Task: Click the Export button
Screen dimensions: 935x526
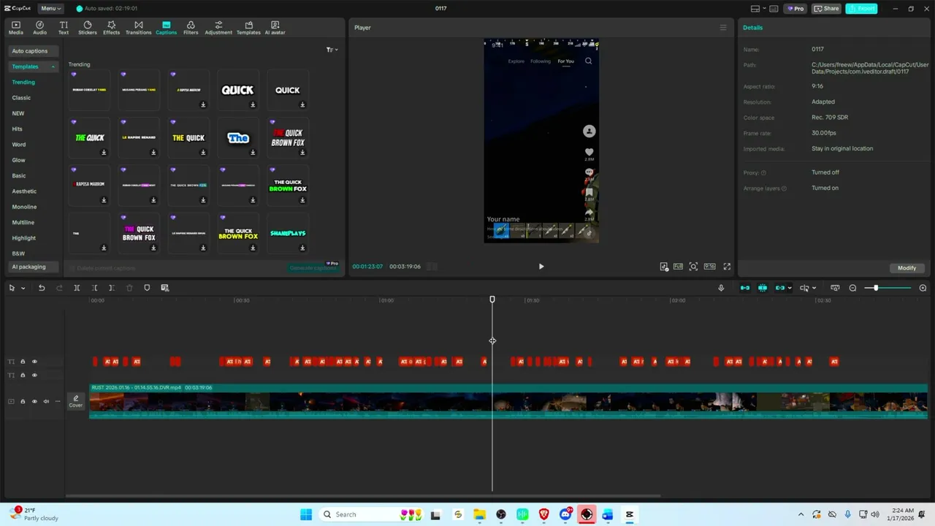Action: coord(861,9)
